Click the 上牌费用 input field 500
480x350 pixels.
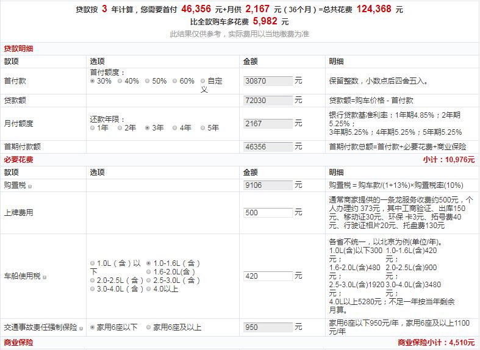268,213
